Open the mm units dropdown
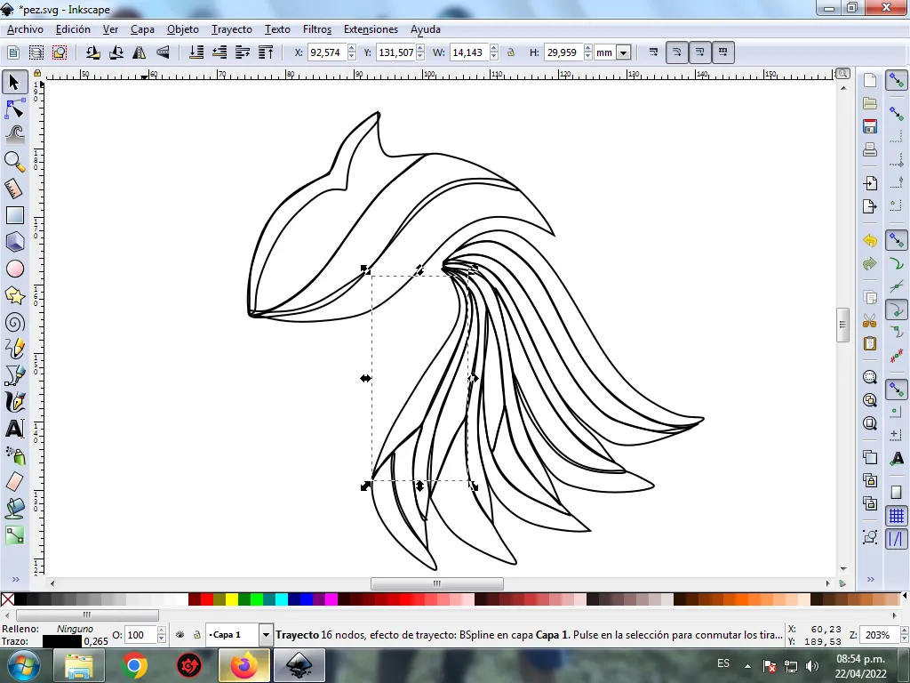The height and width of the screenshot is (683, 910). pyautogui.click(x=623, y=52)
